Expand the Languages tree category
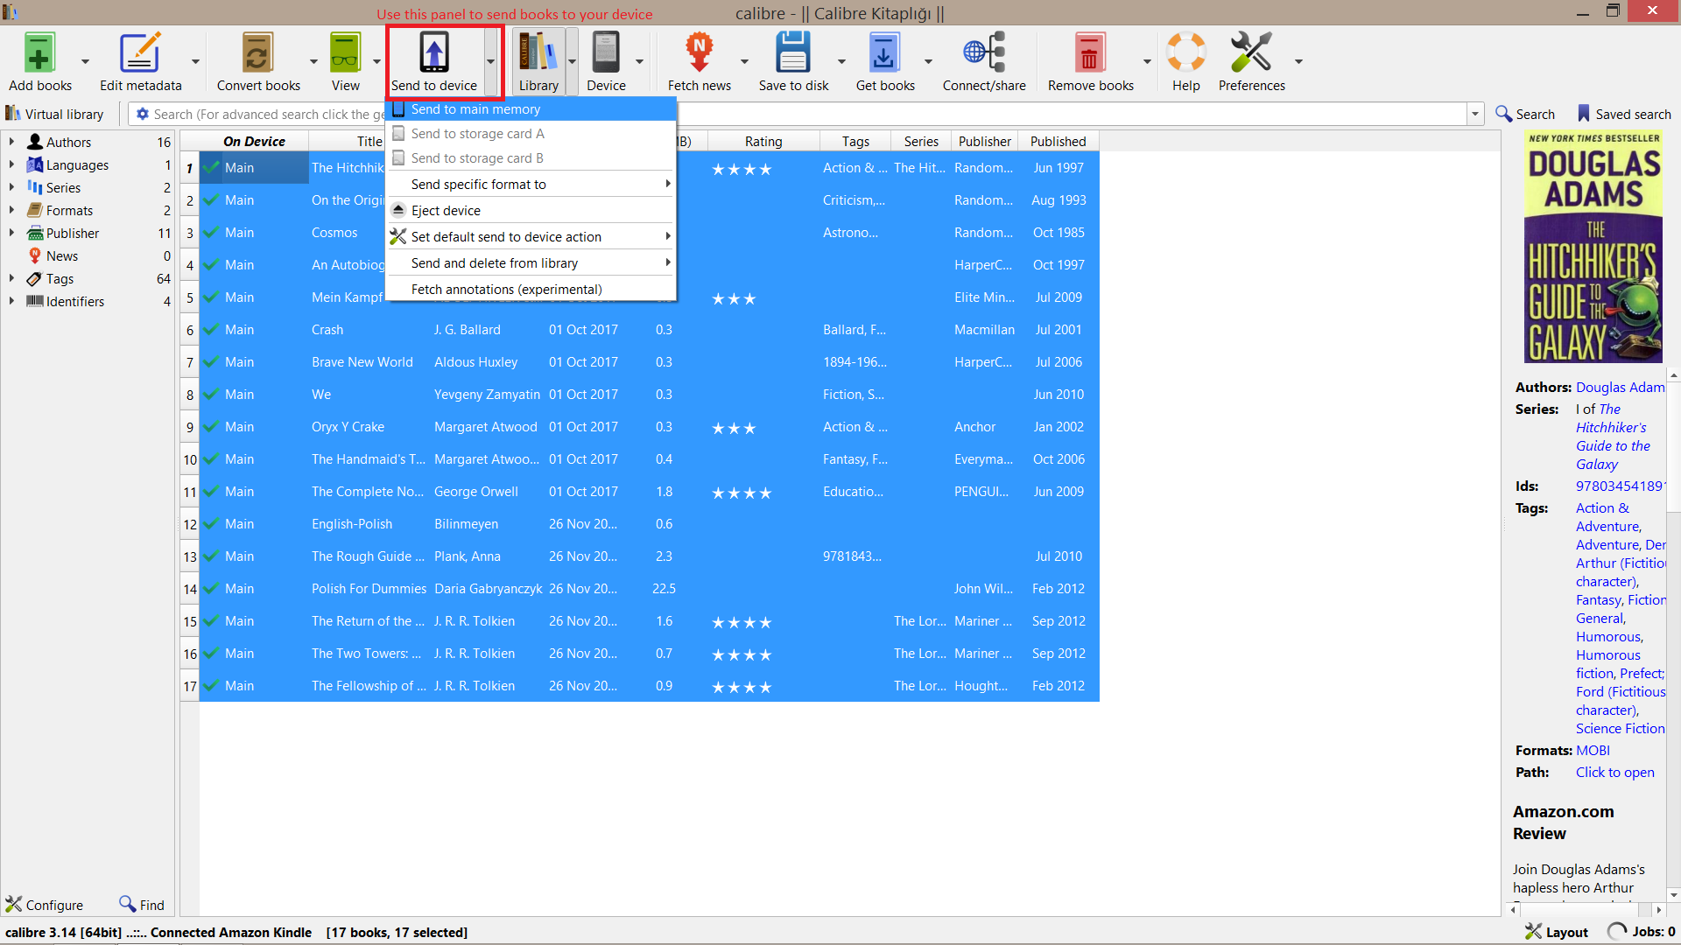This screenshot has width=1681, height=945. [11, 164]
